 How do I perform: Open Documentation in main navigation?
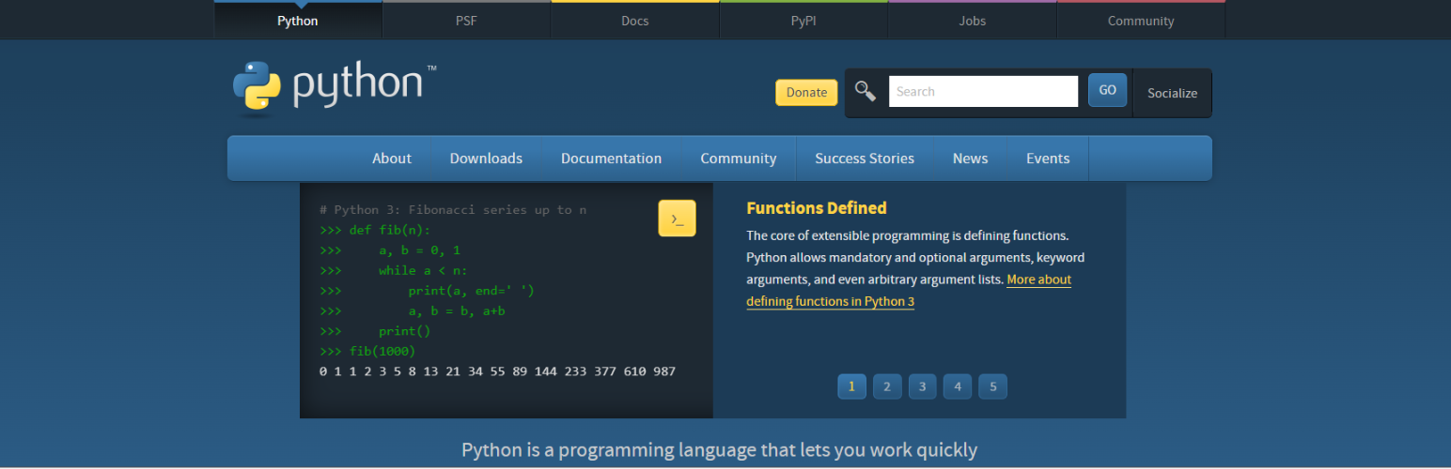point(611,159)
